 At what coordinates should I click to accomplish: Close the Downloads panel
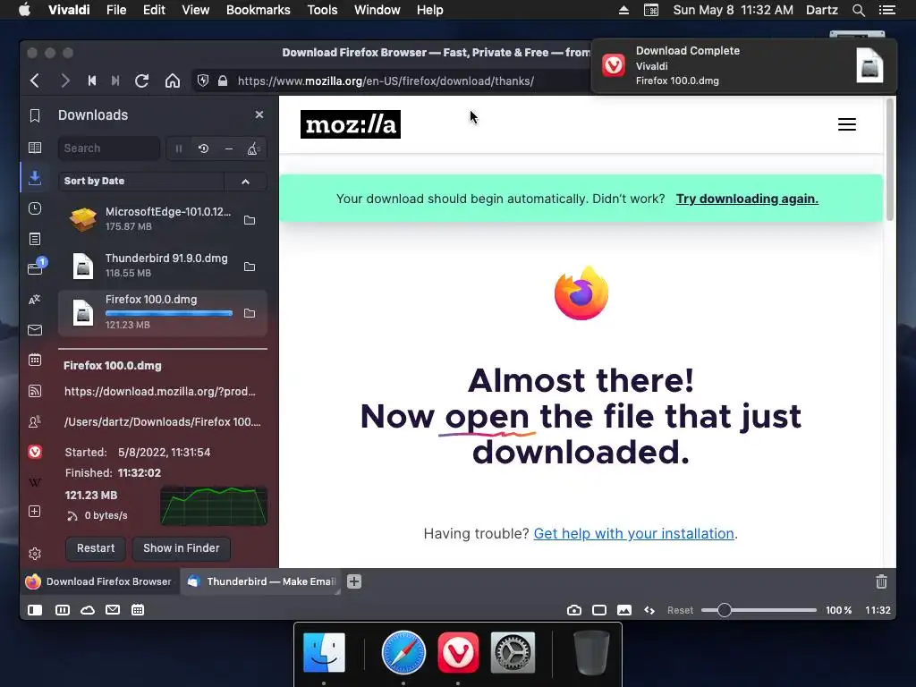pyautogui.click(x=259, y=115)
